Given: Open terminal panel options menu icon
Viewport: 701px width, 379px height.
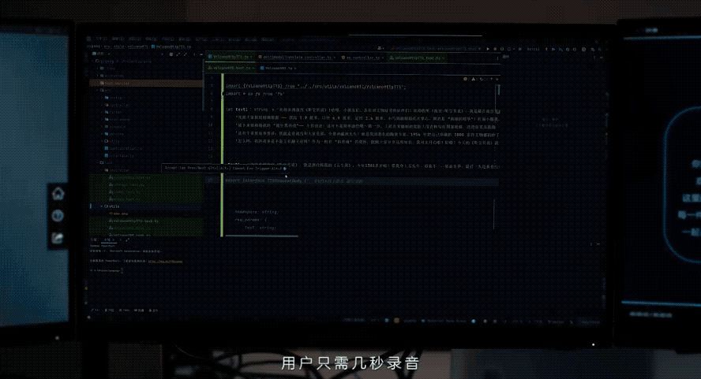Looking at the screenshot, I should [x=591, y=244].
